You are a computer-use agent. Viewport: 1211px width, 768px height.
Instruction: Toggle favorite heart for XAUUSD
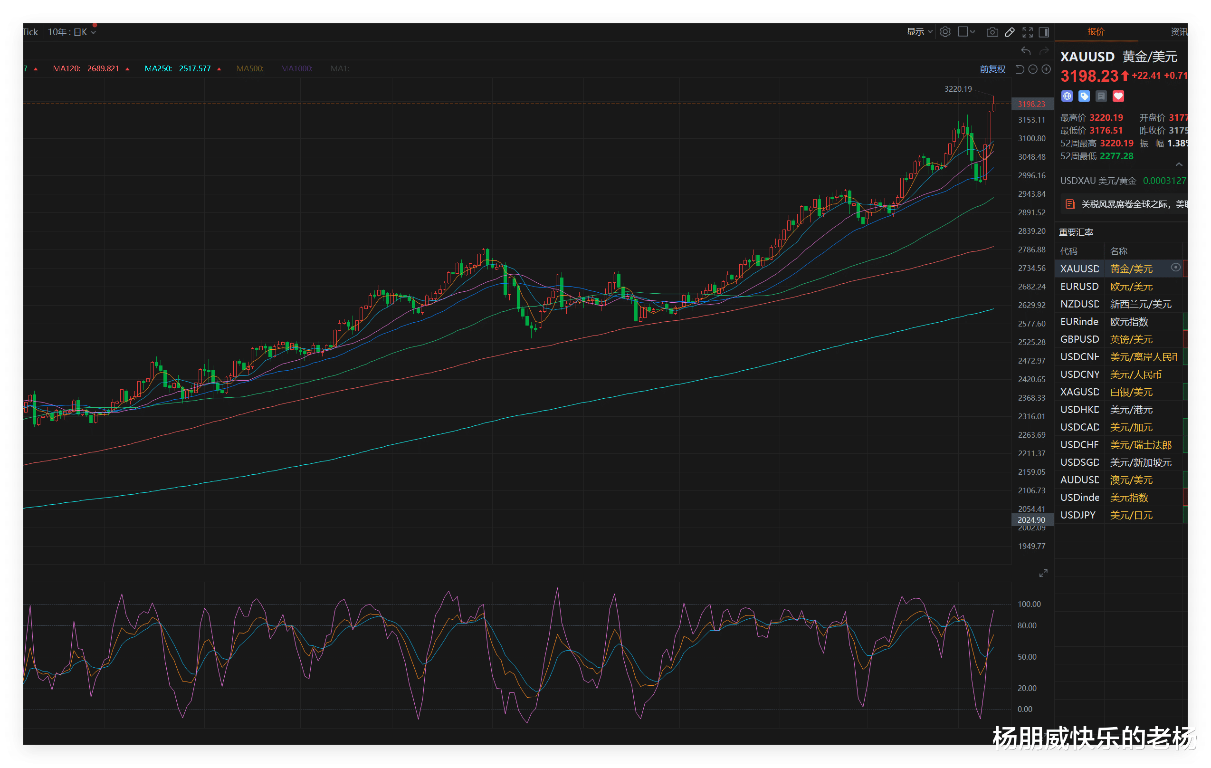coord(1118,96)
